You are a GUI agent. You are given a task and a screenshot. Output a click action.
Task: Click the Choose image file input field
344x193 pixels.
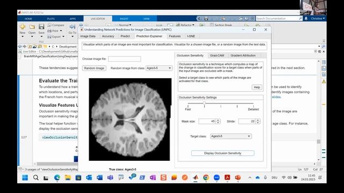(x=124, y=59)
